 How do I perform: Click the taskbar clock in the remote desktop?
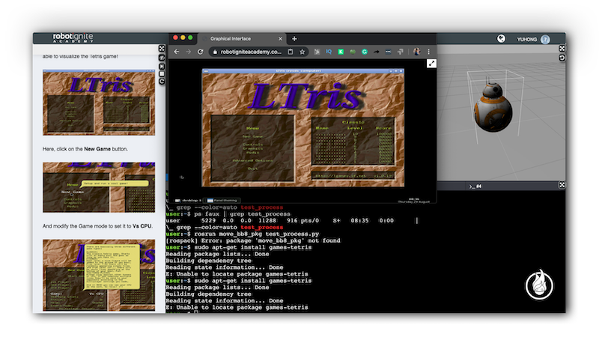click(414, 200)
